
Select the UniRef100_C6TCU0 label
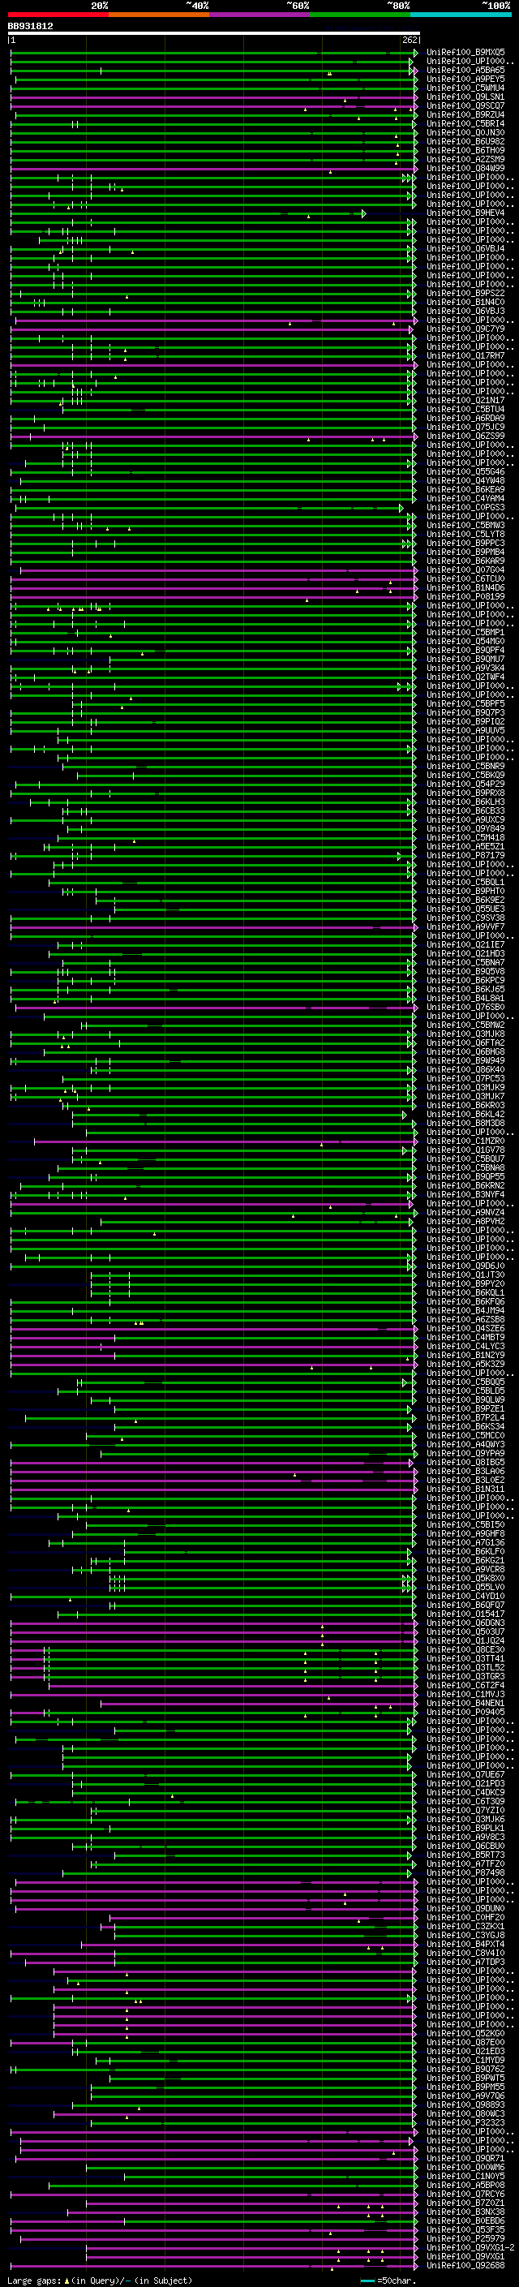click(x=465, y=579)
